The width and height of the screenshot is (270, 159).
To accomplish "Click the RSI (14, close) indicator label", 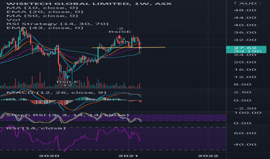I will 36,128.
